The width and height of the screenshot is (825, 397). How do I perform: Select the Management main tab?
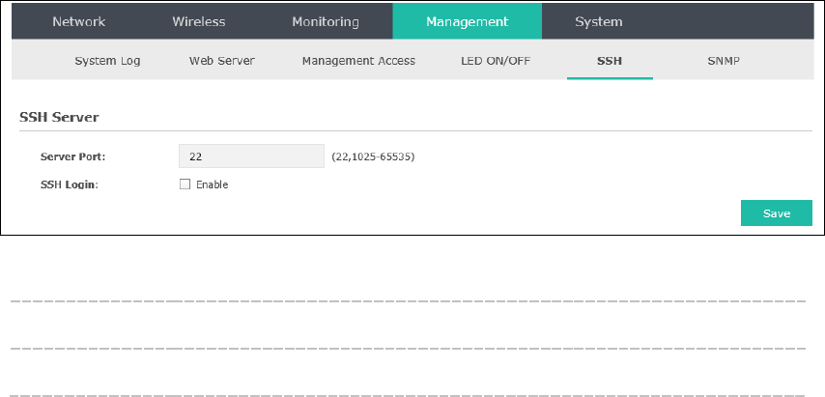(x=468, y=21)
